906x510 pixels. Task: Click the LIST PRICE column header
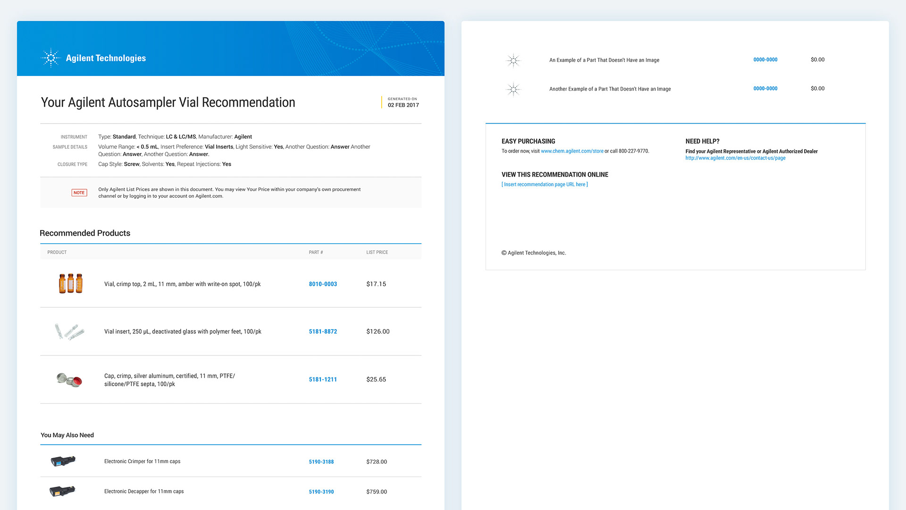(377, 253)
